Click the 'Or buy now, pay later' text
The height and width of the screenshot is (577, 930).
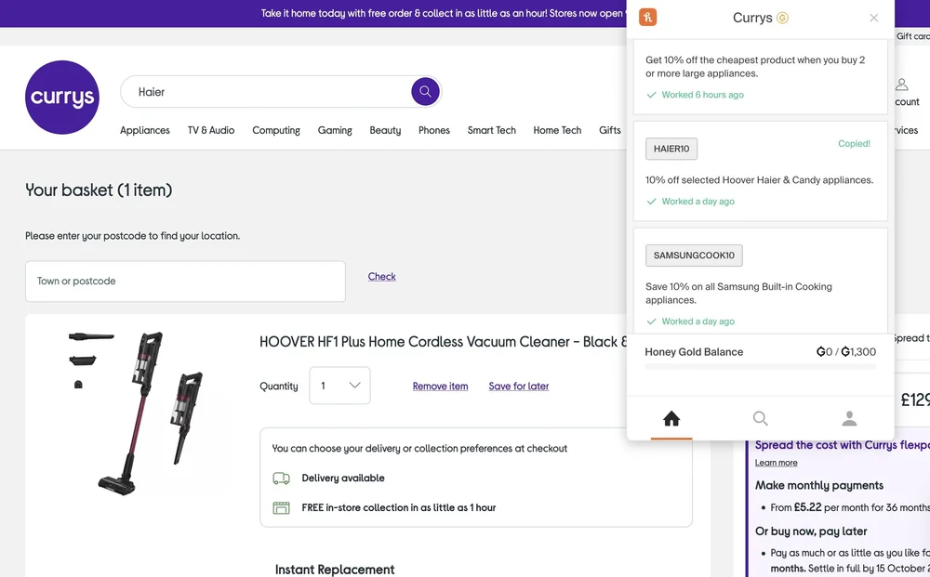coord(811,531)
